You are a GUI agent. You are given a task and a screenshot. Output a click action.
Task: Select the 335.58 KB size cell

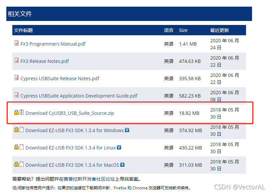pos(190,79)
